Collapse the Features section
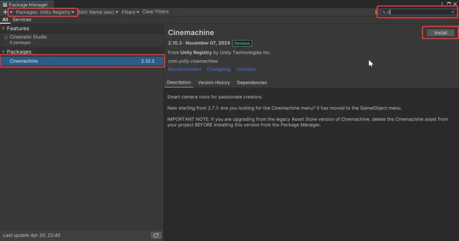459x241 pixels. (3, 28)
